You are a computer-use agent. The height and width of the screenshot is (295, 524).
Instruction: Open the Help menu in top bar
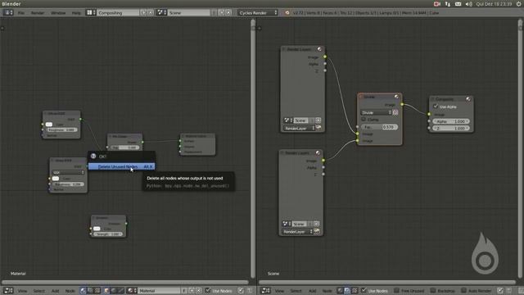click(x=76, y=13)
